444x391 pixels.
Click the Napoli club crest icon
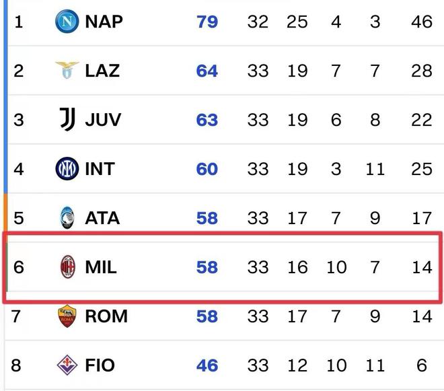coord(67,22)
